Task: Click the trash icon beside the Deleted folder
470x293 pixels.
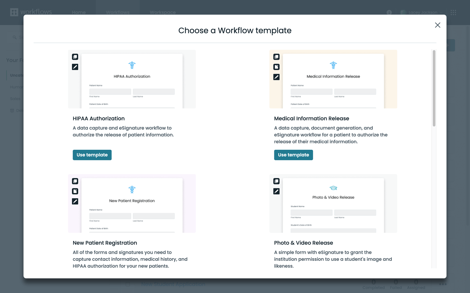Action: pos(12,110)
